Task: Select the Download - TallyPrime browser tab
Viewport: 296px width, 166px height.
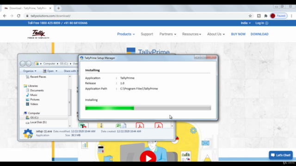Action: click(x=28, y=8)
